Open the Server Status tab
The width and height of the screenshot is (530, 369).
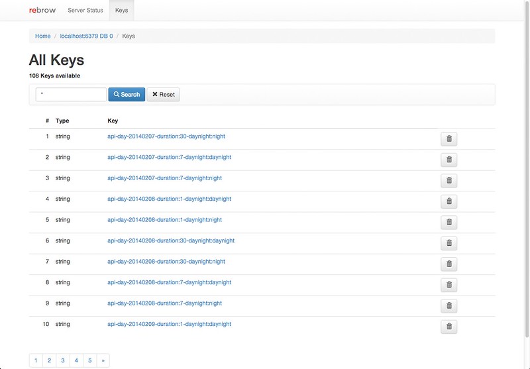click(x=85, y=10)
